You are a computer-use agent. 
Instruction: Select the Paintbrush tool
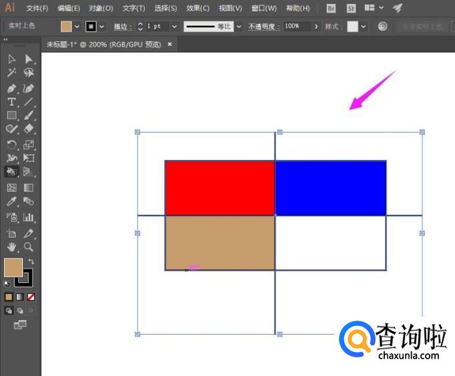(29, 115)
